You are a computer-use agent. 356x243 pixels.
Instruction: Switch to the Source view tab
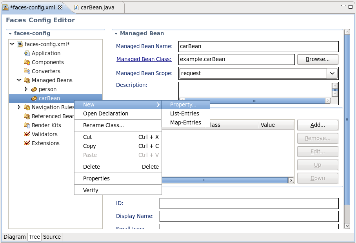click(x=51, y=237)
